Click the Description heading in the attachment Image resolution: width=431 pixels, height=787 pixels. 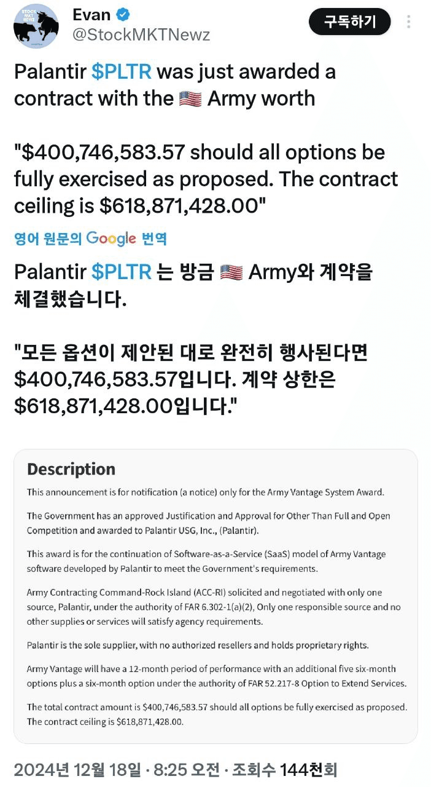(x=71, y=469)
